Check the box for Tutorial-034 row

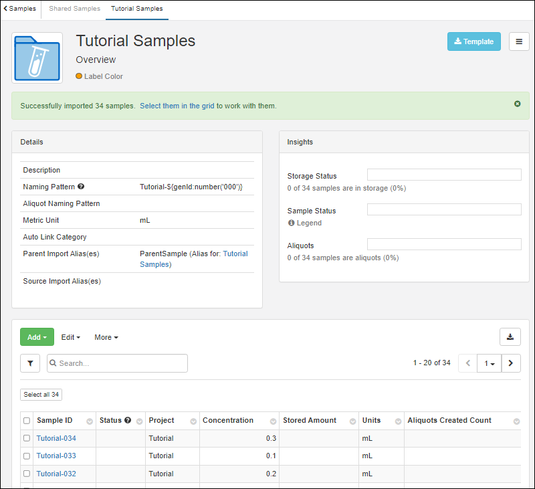(27, 438)
